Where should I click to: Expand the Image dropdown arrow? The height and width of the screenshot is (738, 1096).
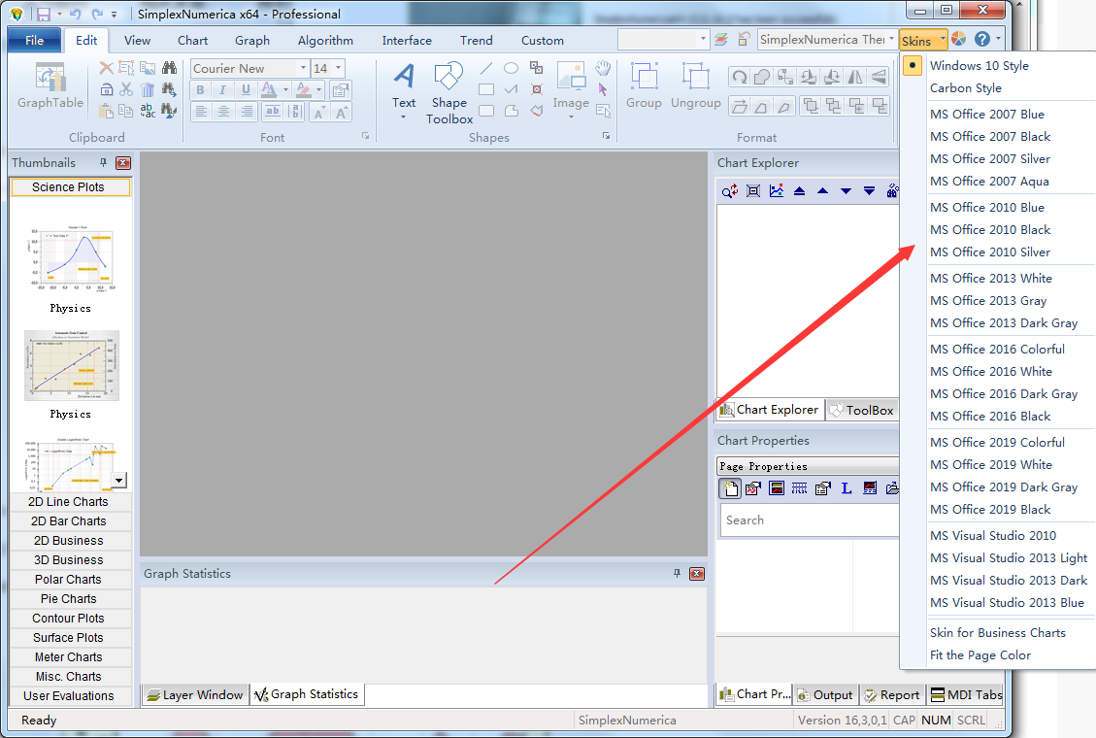click(x=571, y=117)
